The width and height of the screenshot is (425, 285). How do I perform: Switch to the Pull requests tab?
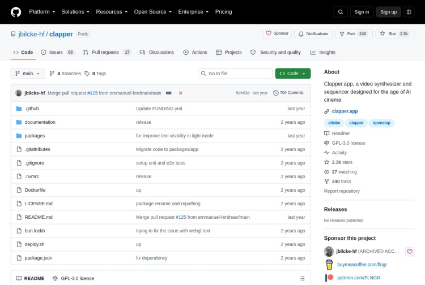[107, 52]
